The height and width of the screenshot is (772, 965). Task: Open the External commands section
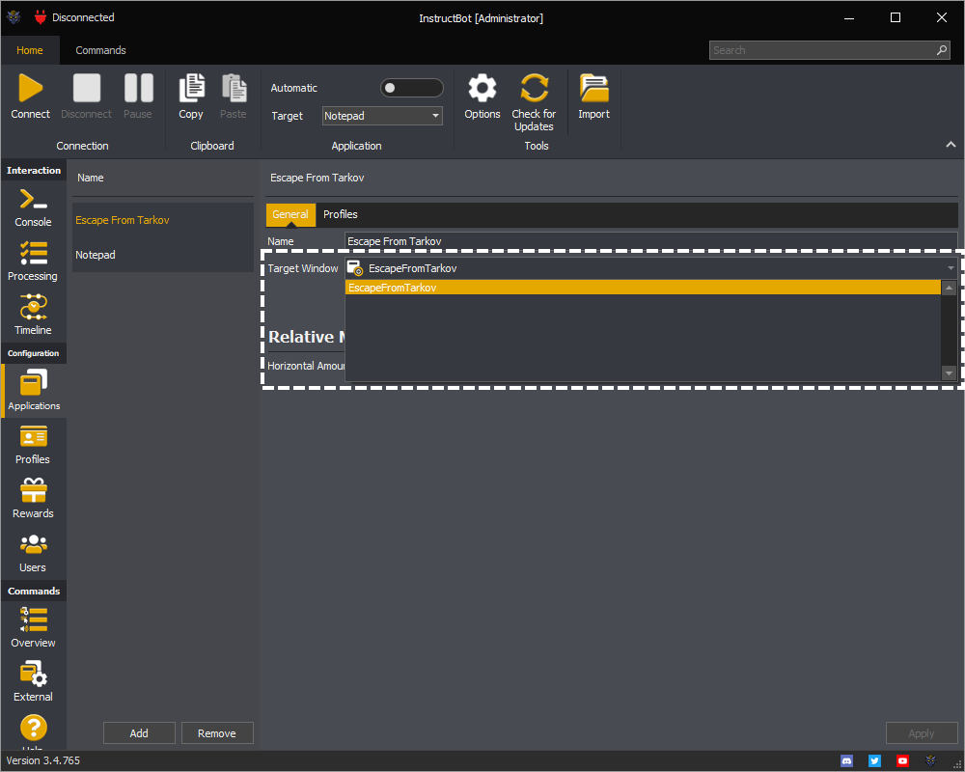point(33,682)
